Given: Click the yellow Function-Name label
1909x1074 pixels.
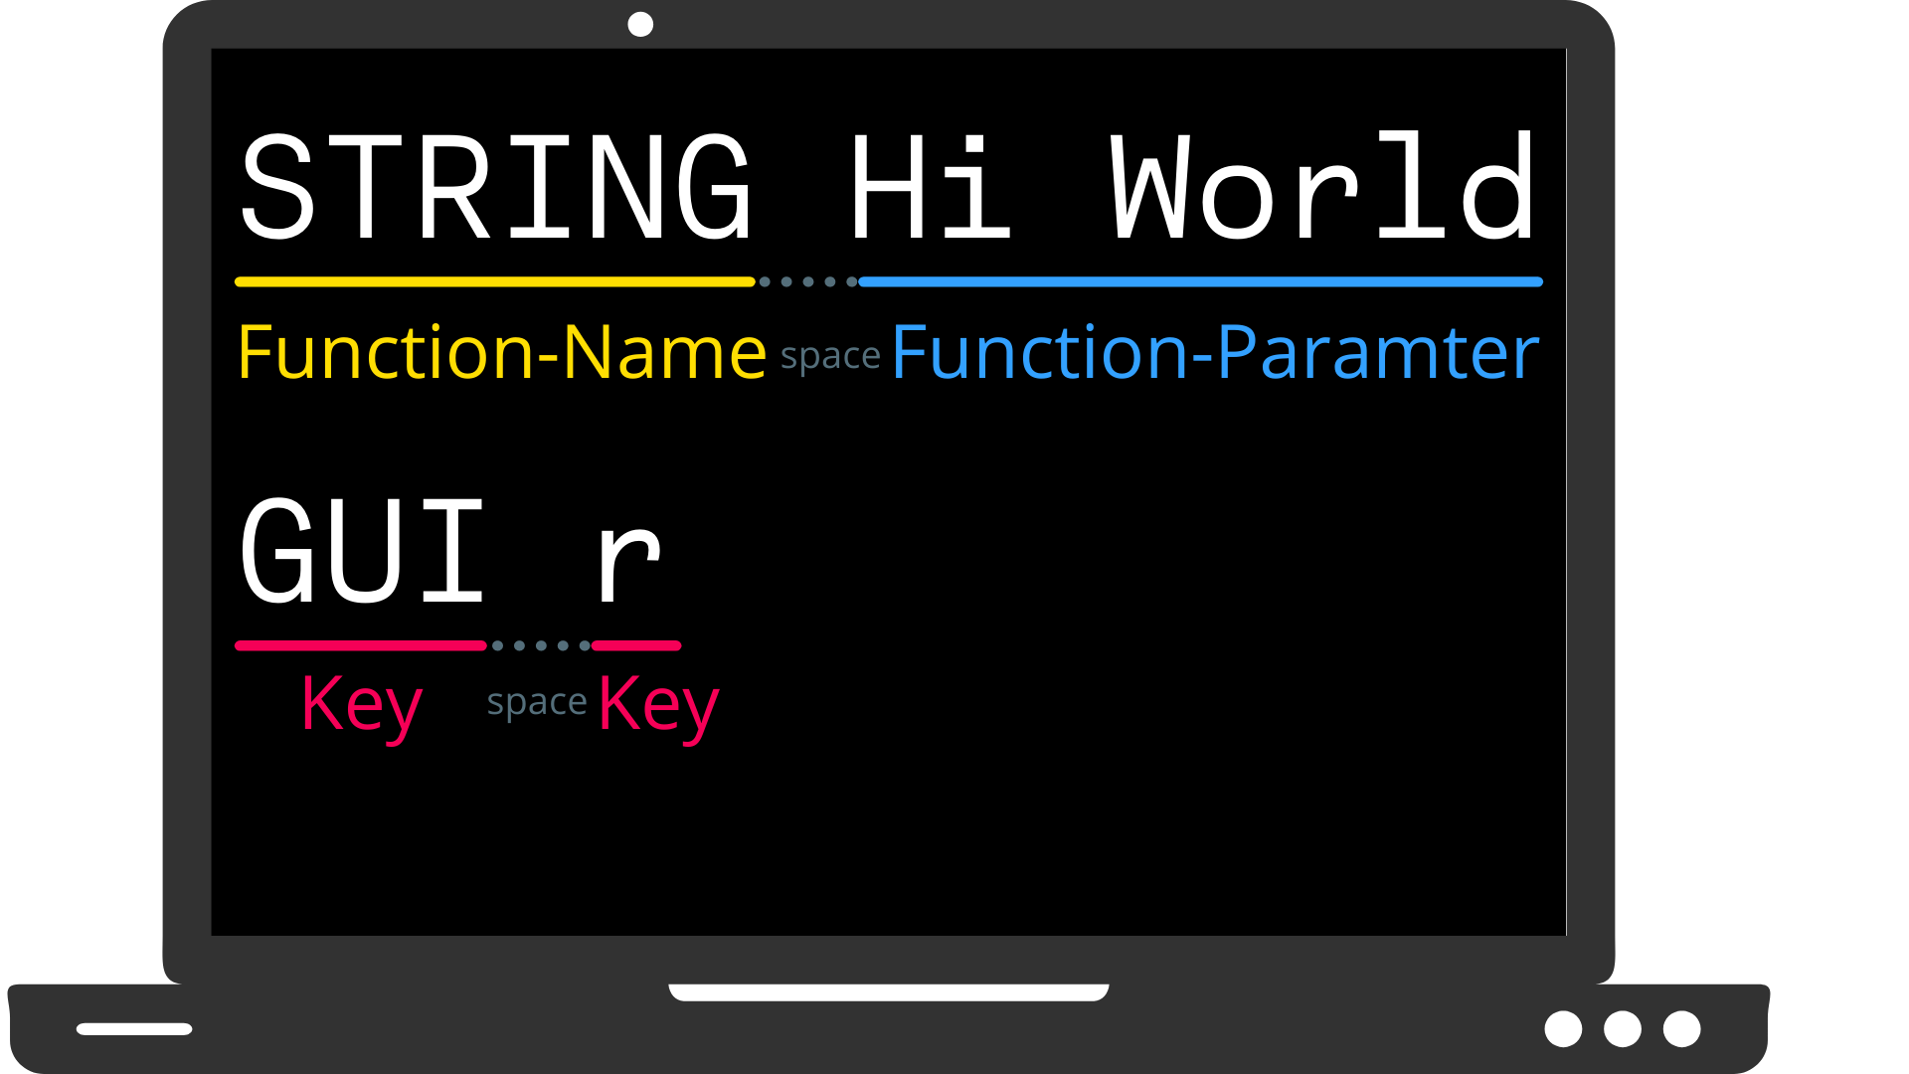Looking at the screenshot, I should coord(501,352).
